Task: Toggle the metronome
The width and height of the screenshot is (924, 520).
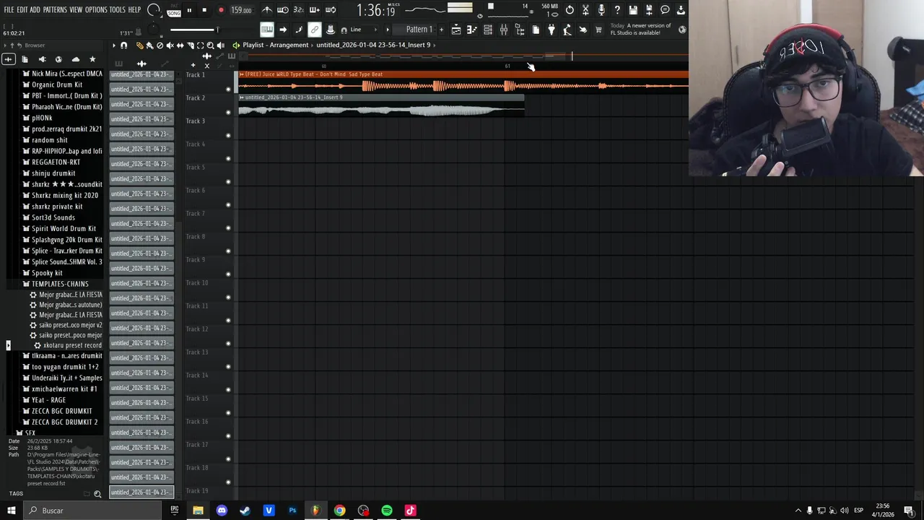Action: tap(267, 10)
